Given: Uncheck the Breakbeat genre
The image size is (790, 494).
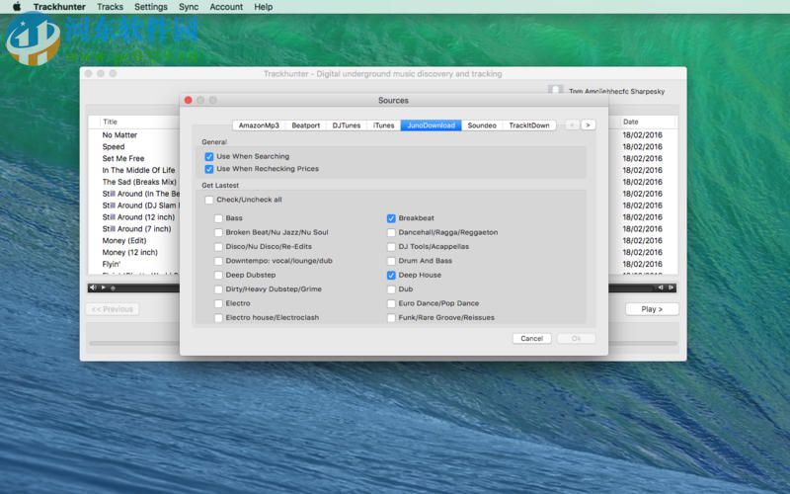Looking at the screenshot, I should (x=391, y=218).
